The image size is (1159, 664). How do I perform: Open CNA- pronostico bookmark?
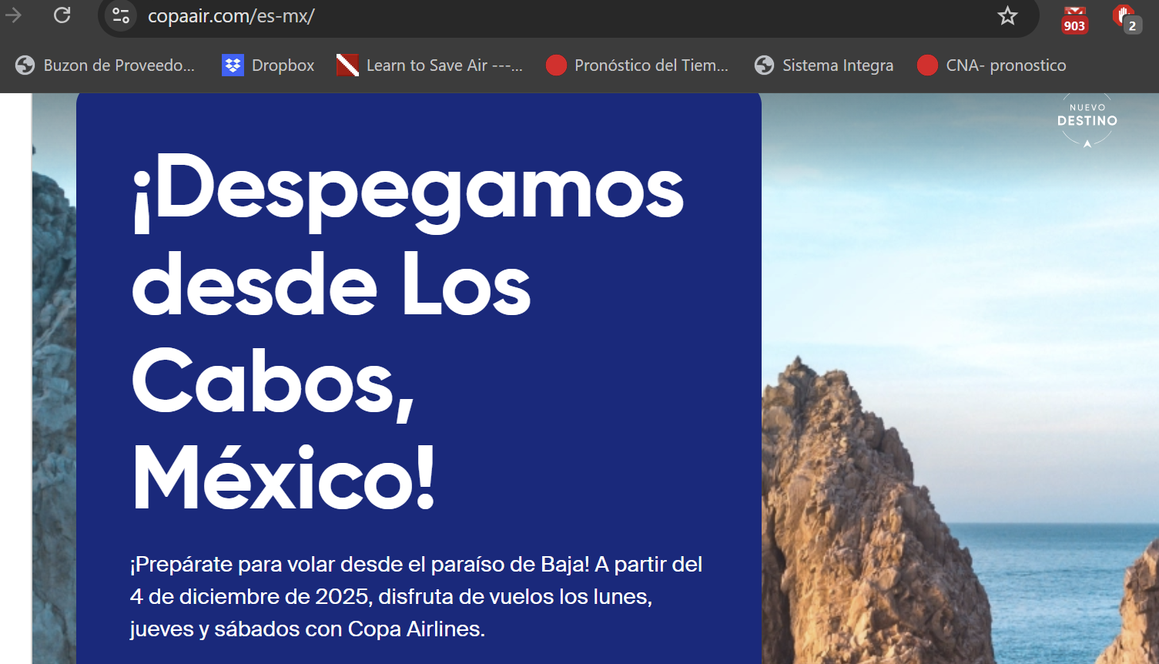click(x=992, y=65)
